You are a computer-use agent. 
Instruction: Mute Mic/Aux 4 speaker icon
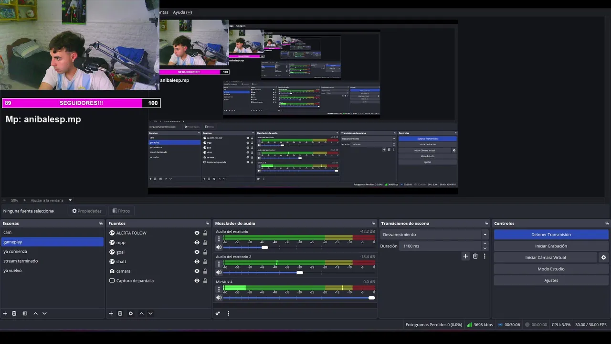pyautogui.click(x=219, y=298)
